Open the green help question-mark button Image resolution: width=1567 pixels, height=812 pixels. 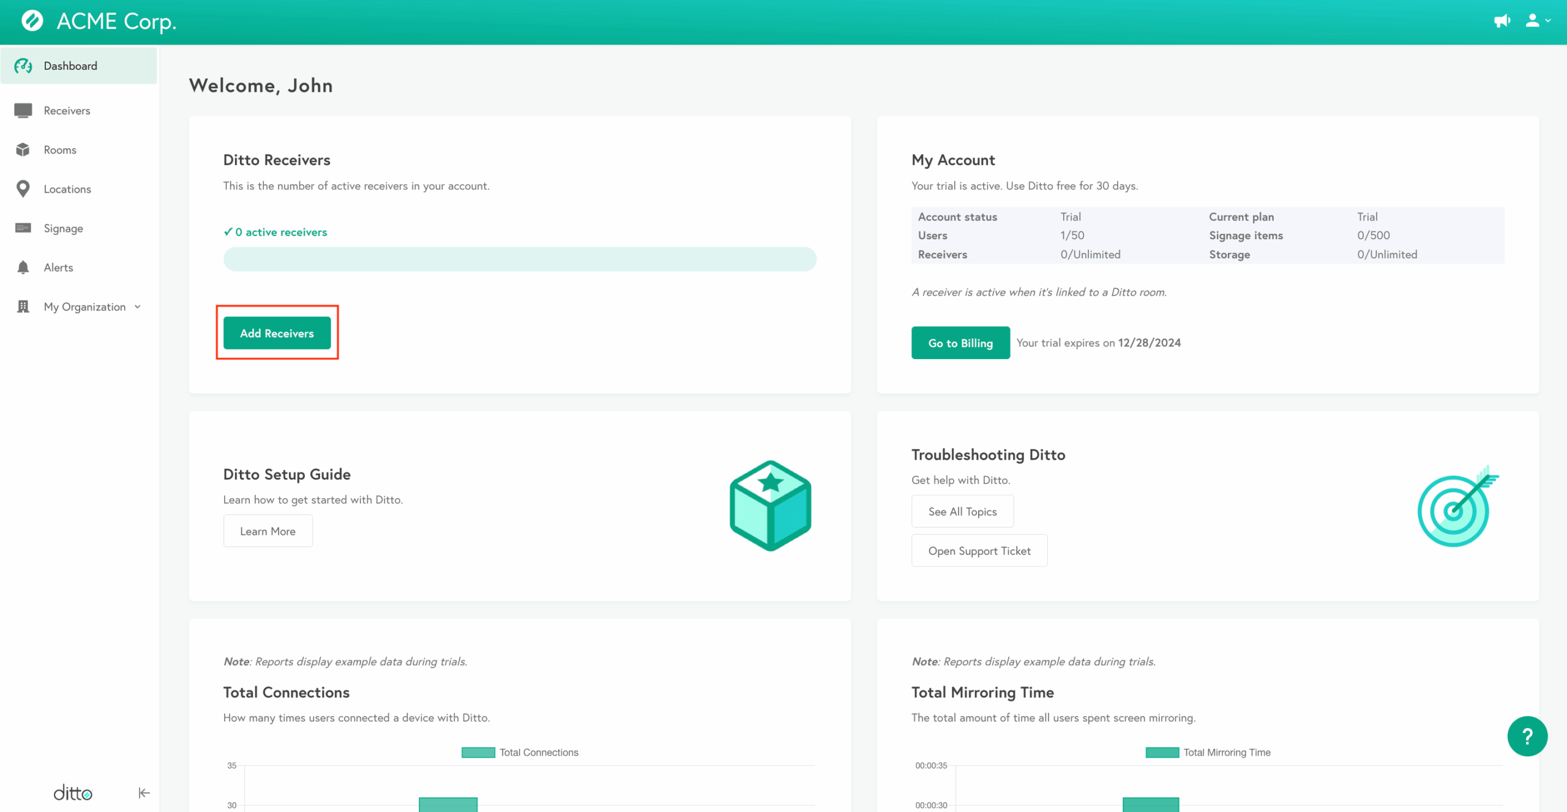tap(1527, 736)
